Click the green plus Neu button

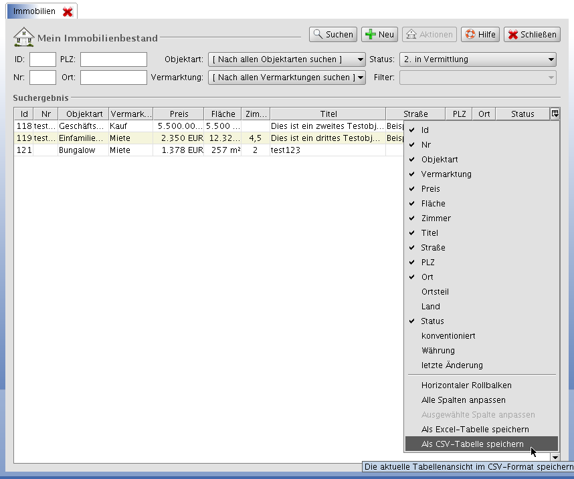point(379,35)
